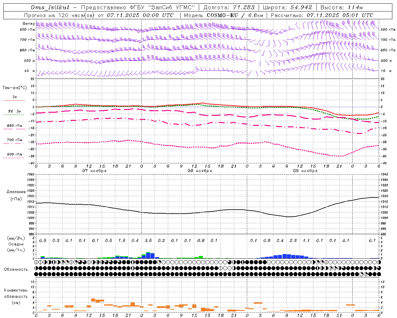Click the dotted line sample under temperature 500 гПа legend
The height and width of the screenshot is (318, 397).
coord(14,158)
